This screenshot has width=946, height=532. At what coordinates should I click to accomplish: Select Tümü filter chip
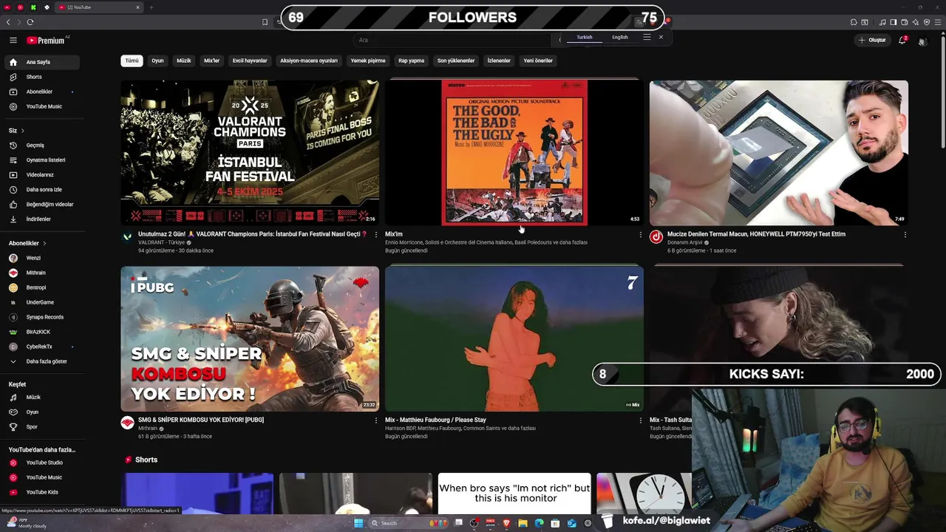(132, 61)
